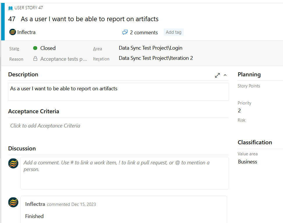Screen dimensions: 283x223
Task: Collapse the Description section chevron
Action: click(225, 75)
